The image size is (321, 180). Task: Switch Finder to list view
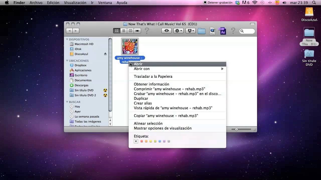[124, 31]
